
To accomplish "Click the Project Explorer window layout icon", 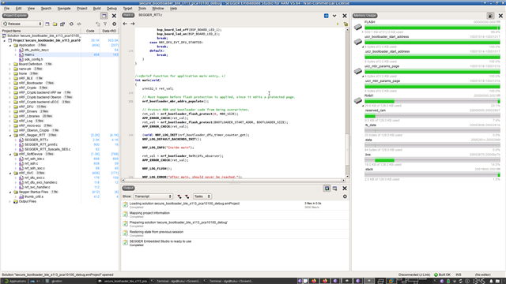I will 104,16.
